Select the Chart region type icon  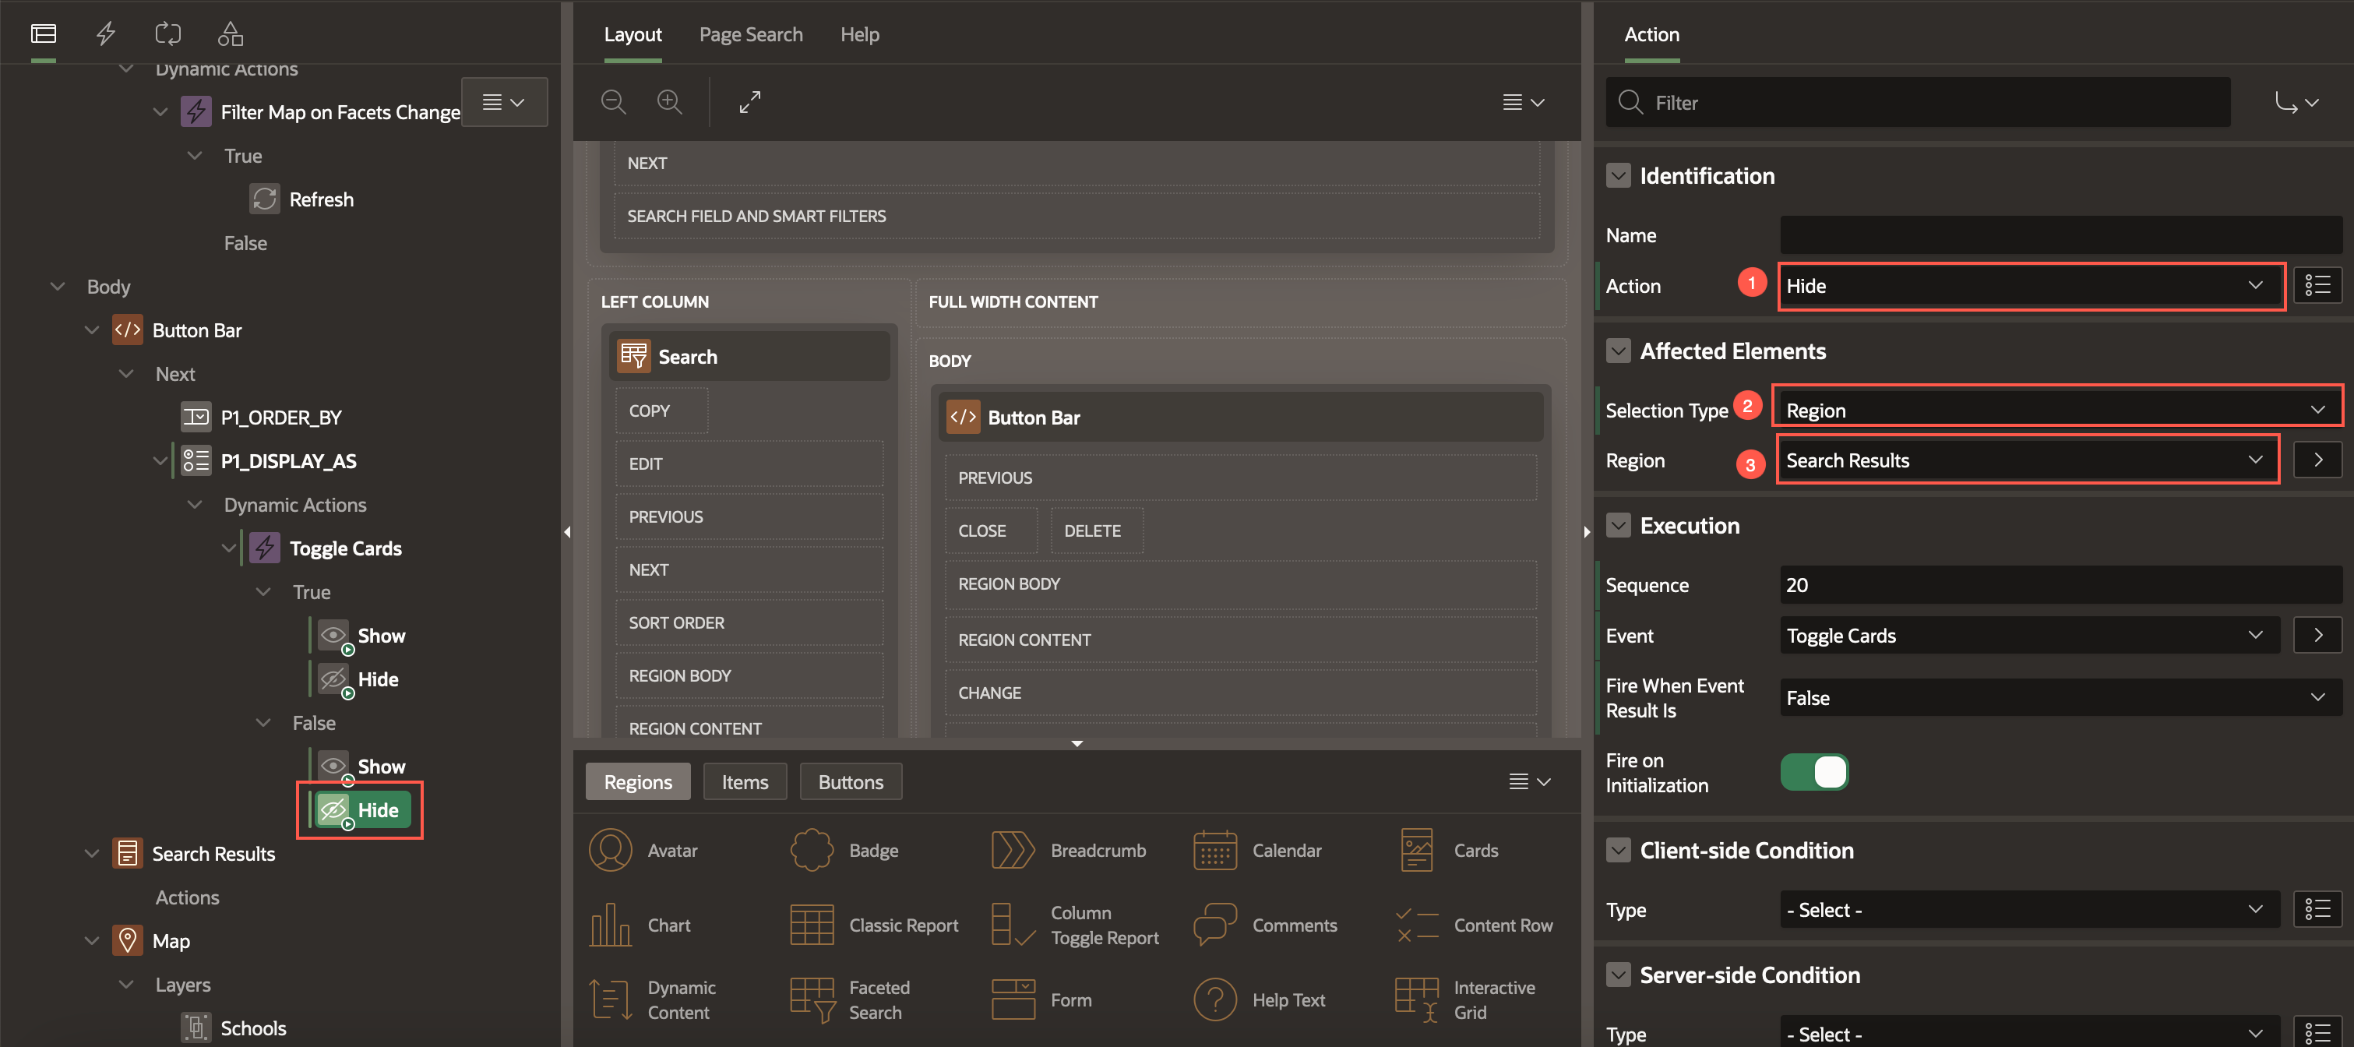tap(611, 925)
